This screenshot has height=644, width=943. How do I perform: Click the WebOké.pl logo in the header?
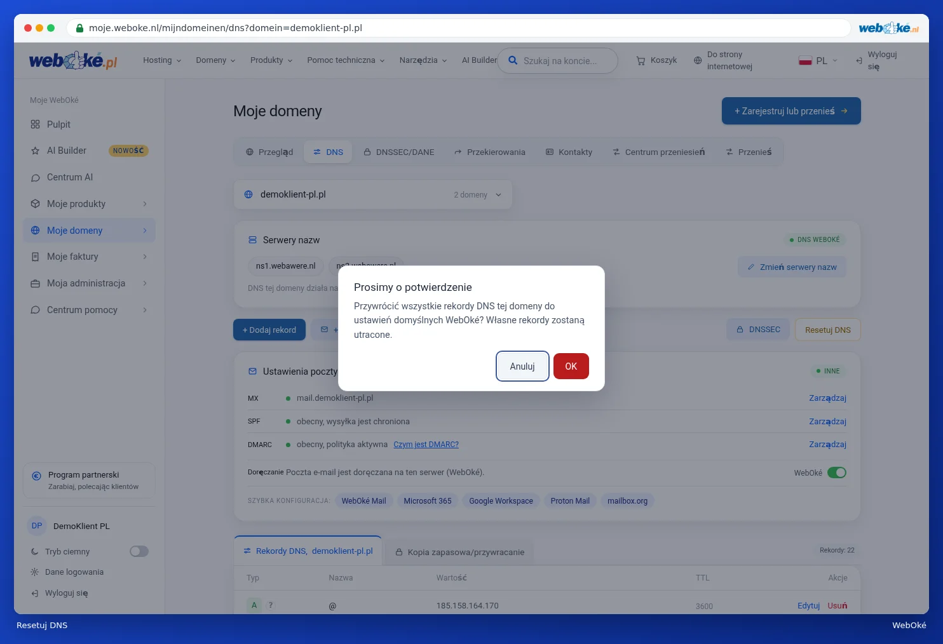click(73, 60)
